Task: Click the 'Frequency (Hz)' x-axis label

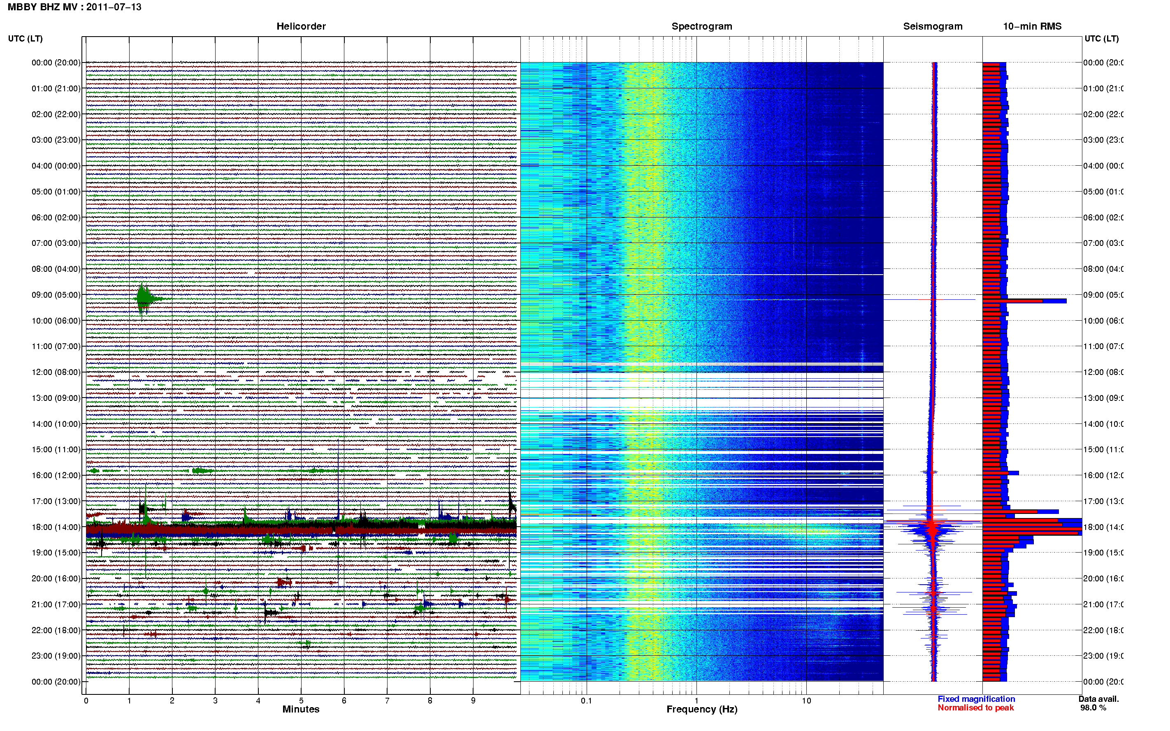Action: tap(702, 709)
